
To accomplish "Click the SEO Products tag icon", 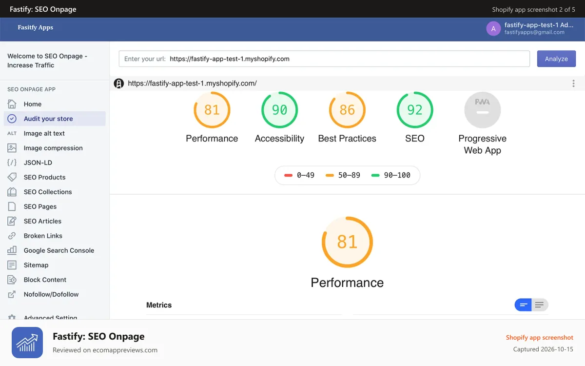I will pos(12,177).
